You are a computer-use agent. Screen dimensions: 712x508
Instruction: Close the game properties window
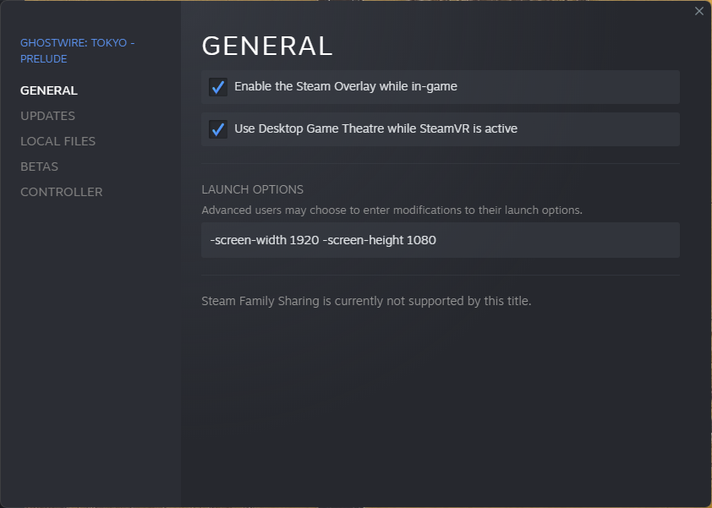click(x=698, y=11)
